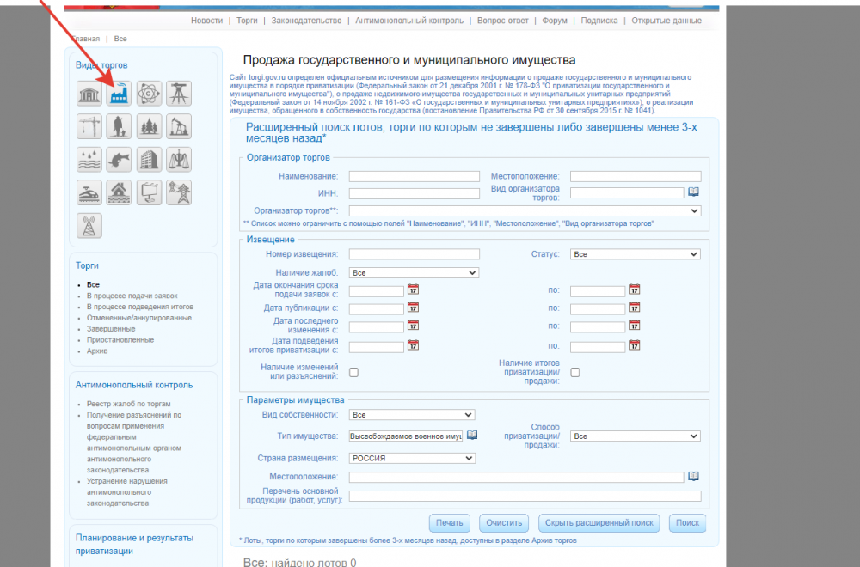Open calendar for Дата подведения итогов приватизации с

[x=413, y=345]
